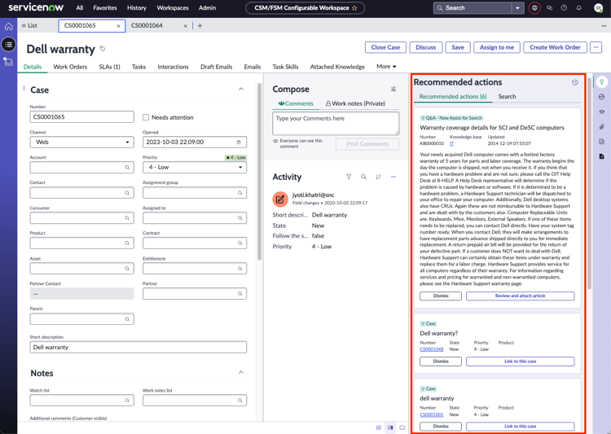Open the tab bar overflow ellipsis
Viewport: 611px width, 434px height.
(x=604, y=26)
